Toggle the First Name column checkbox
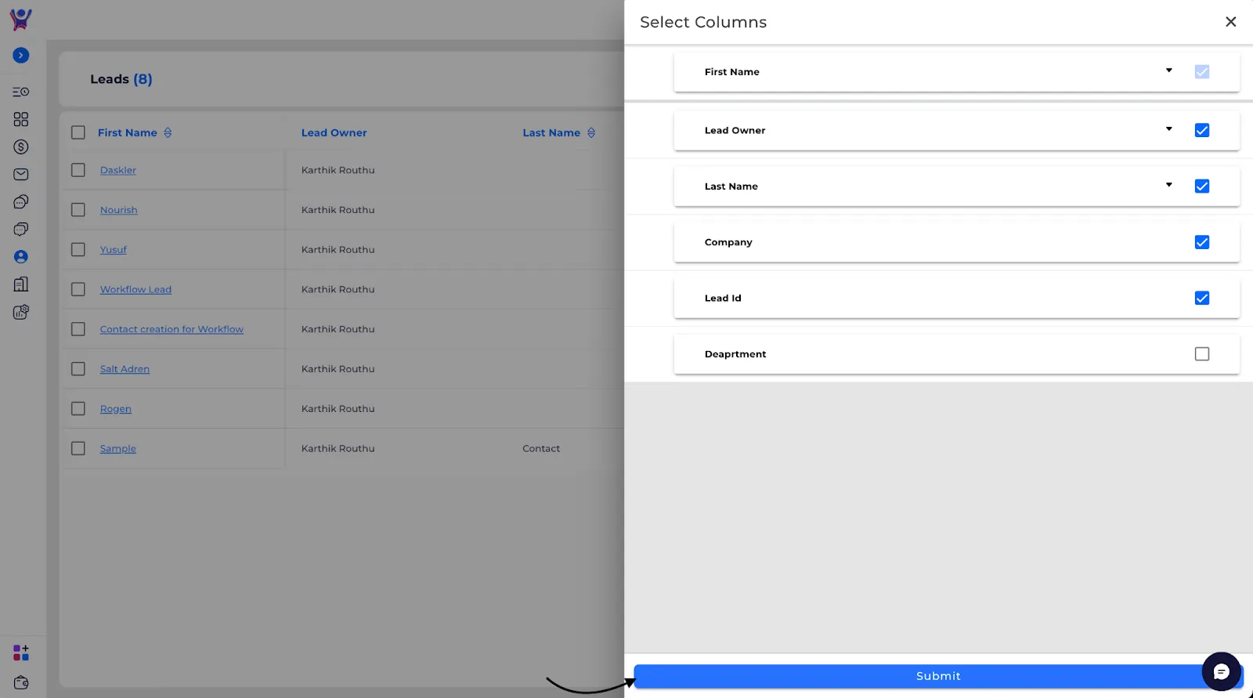The image size is (1253, 698). [1202, 71]
